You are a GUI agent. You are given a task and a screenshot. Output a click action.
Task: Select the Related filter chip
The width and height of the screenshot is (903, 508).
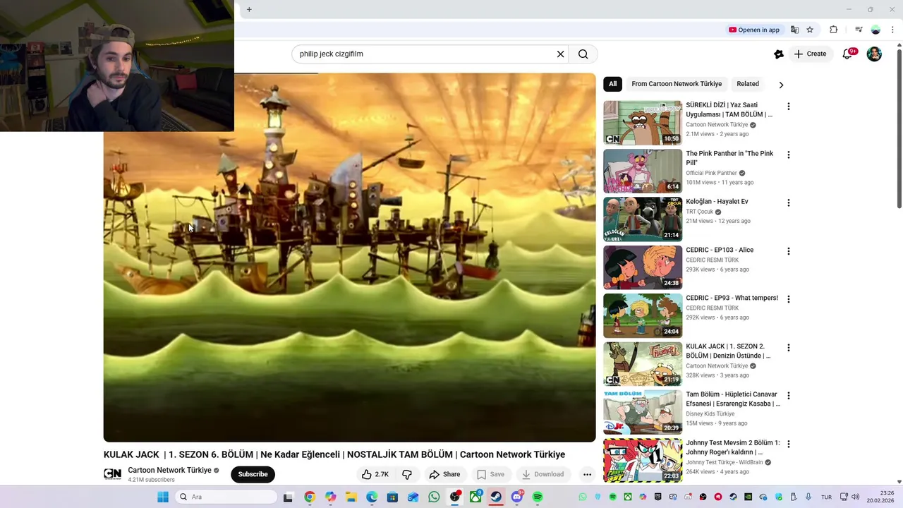coord(748,84)
